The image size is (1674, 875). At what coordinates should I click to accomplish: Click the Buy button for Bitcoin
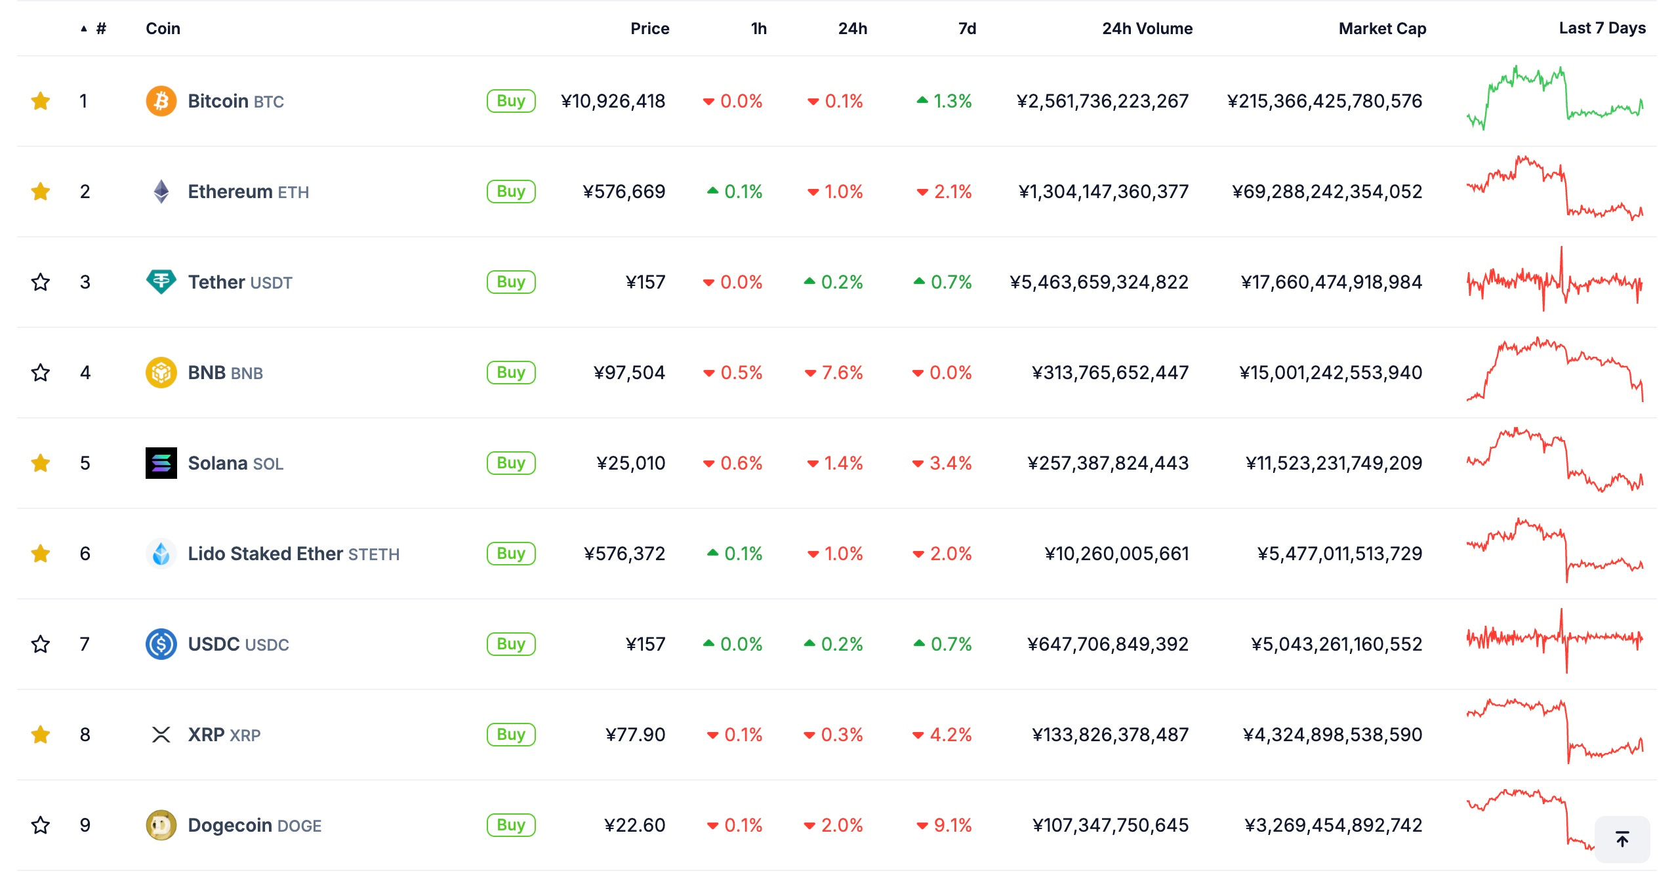click(511, 101)
